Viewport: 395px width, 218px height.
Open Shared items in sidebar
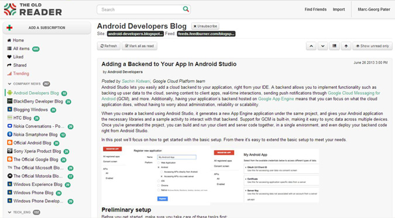coord(20,65)
